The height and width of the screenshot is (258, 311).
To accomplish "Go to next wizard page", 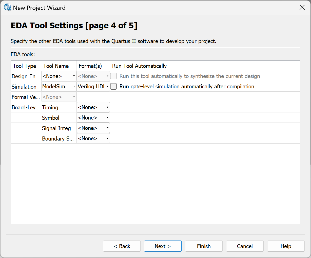I will point(163,246).
